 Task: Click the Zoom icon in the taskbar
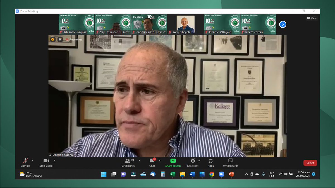tap(222, 174)
